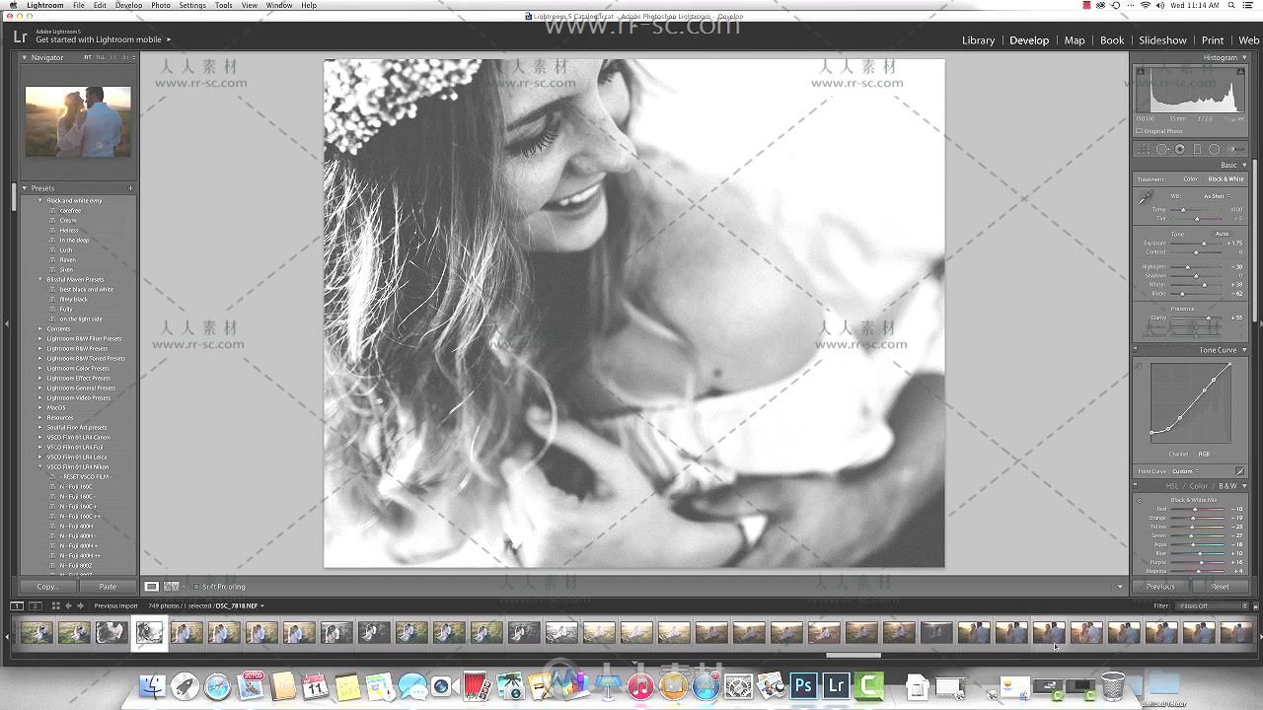Click the Previous button
Screen dimensions: 1263x710
[x=1160, y=587]
